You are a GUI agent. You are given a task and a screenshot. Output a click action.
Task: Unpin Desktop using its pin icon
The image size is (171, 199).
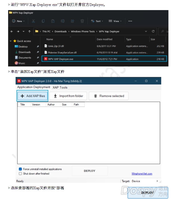38,46
